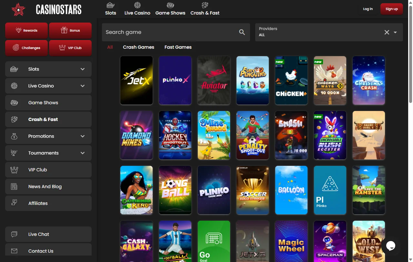Click Promotions money bag icon
413x262 pixels.
(14, 136)
